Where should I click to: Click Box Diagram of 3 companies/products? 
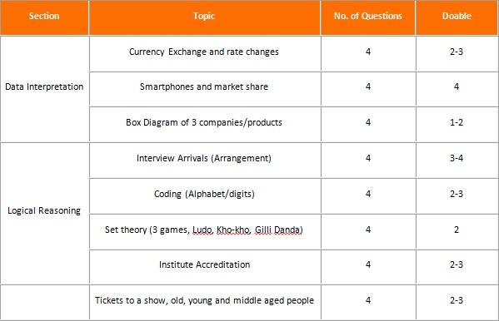coord(205,124)
